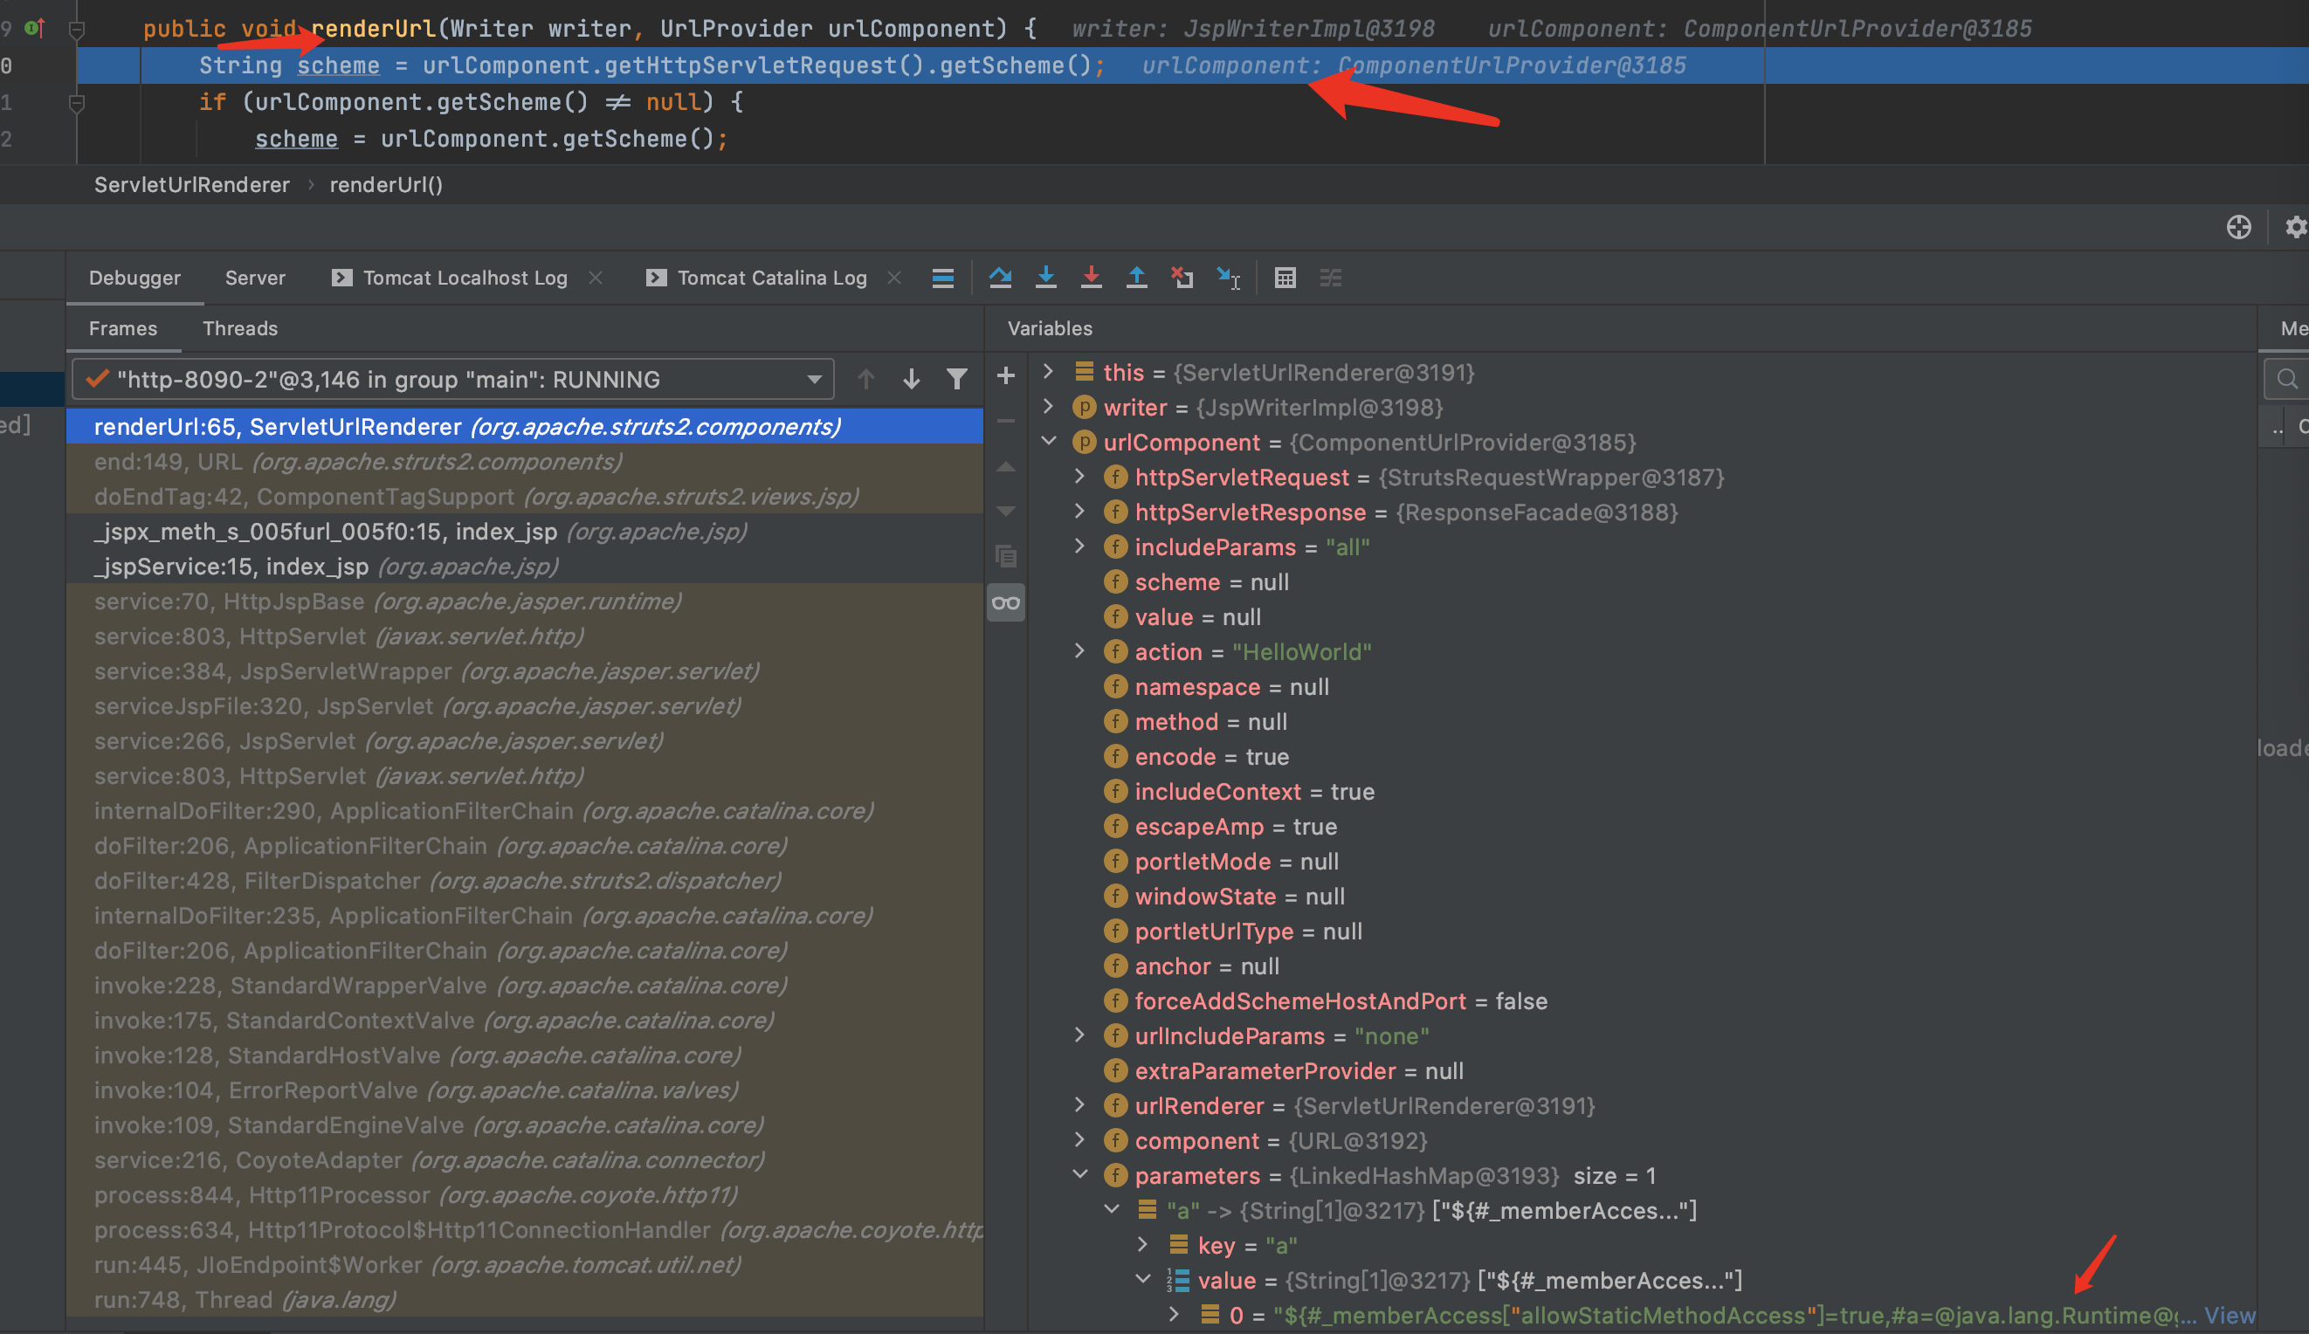Click renderUrl() in the breadcrumb bar
The height and width of the screenshot is (1334, 2309).
click(x=386, y=185)
